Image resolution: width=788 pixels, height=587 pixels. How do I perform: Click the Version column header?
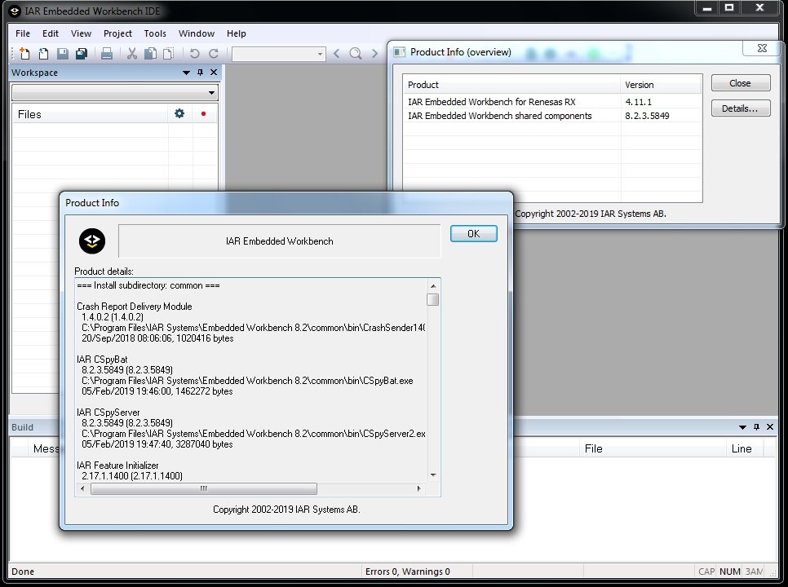coord(661,85)
